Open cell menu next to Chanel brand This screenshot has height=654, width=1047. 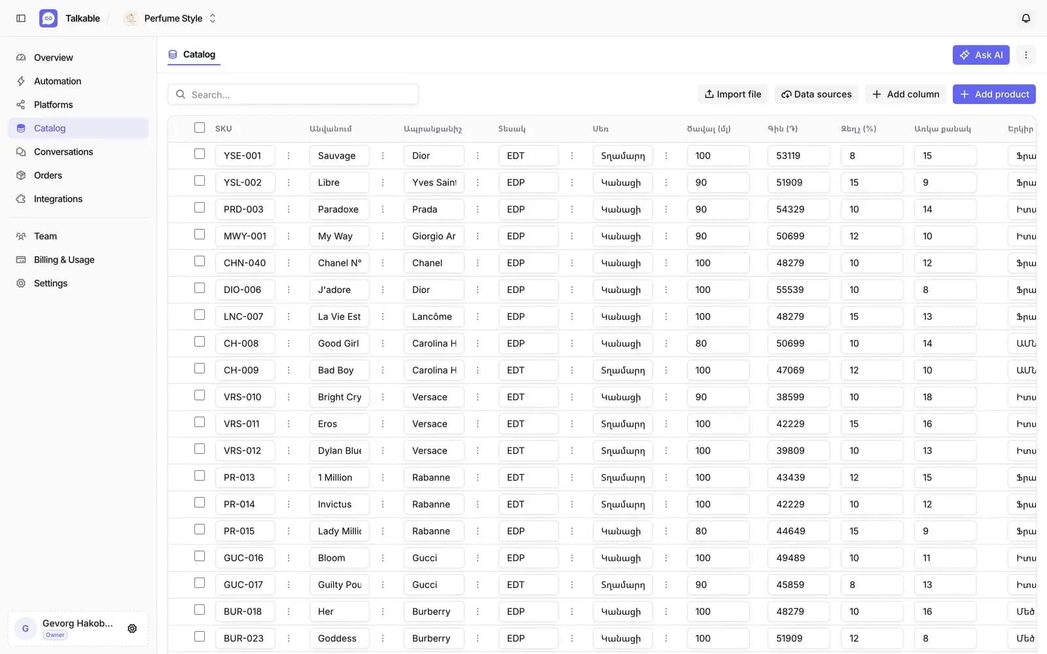[x=478, y=263]
